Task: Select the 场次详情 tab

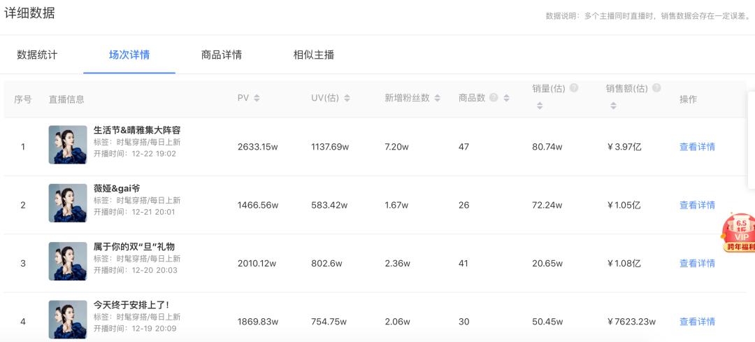Action: point(129,55)
